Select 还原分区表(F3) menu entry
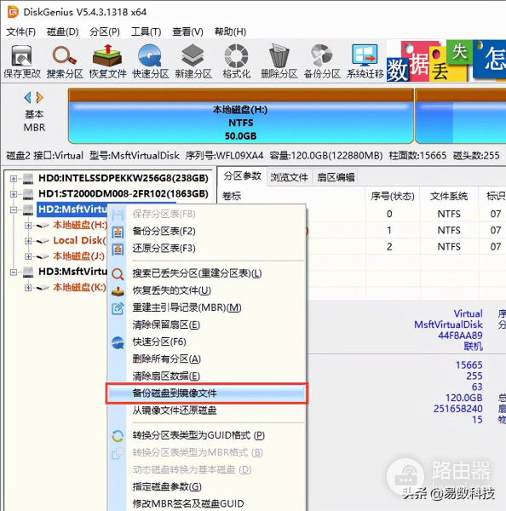This screenshot has width=506, height=511. pyautogui.click(x=206, y=249)
